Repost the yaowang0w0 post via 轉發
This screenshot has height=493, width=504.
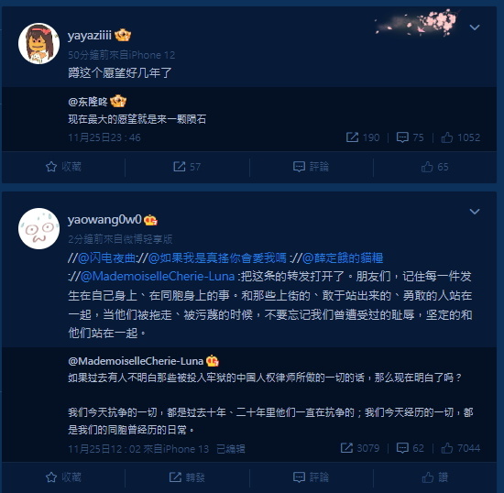point(187,477)
